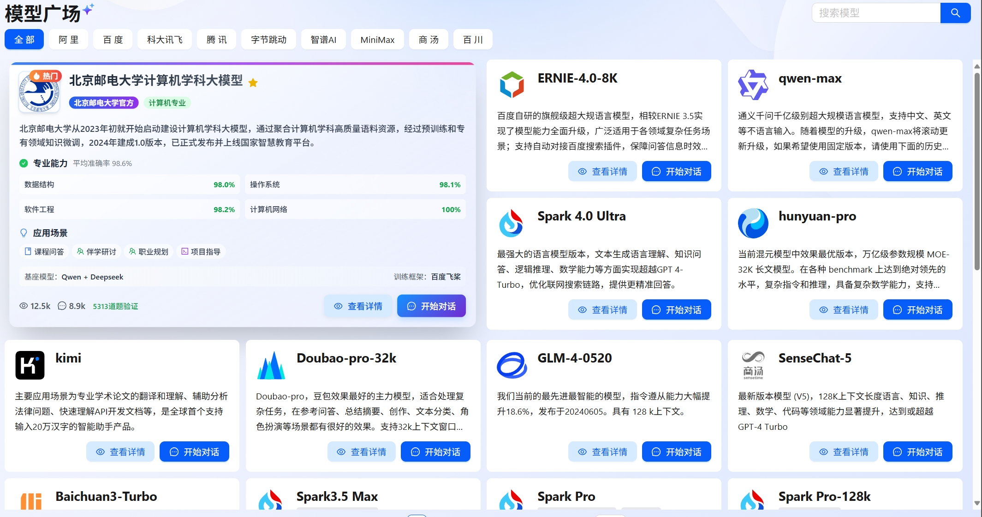
Task: Click the search magnifier button
Action: 955,13
